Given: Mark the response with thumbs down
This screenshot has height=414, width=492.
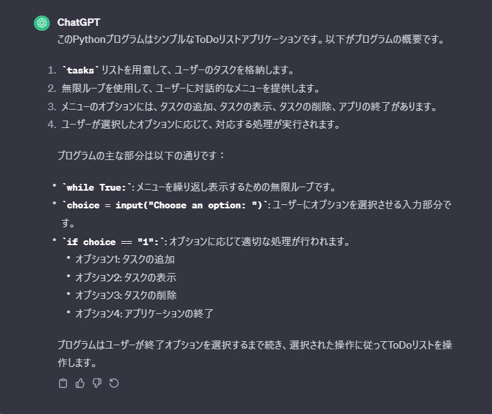Looking at the screenshot, I should tap(97, 383).
